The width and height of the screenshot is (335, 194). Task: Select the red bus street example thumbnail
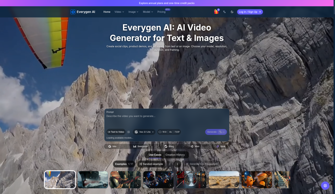pos(191,180)
